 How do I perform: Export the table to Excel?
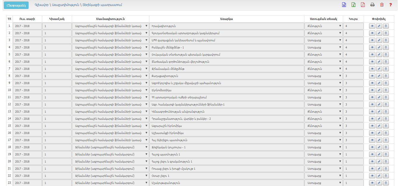click(354, 5)
